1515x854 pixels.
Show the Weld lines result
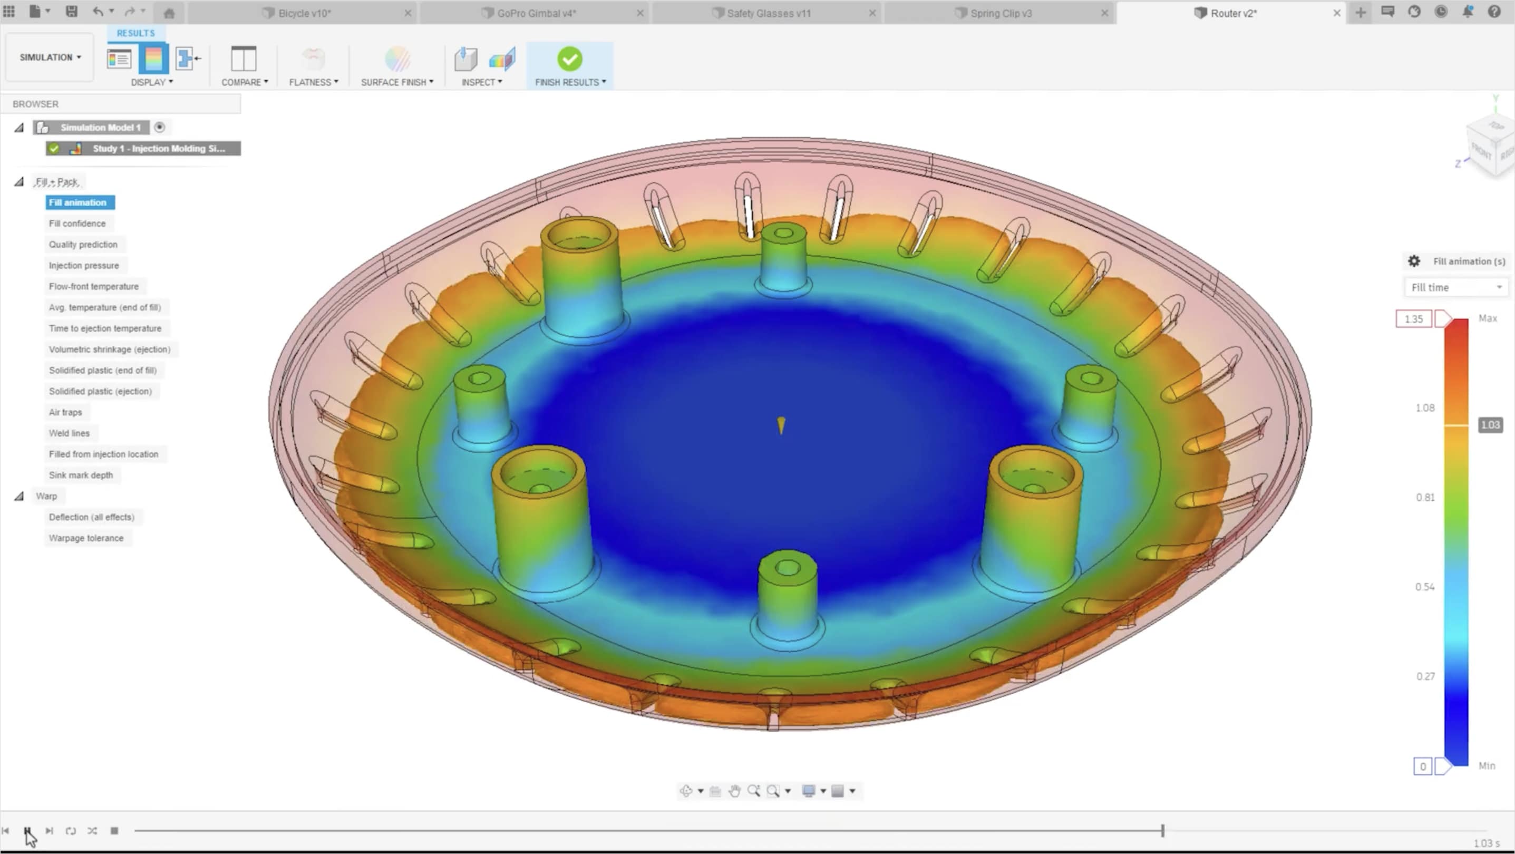[69, 433]
